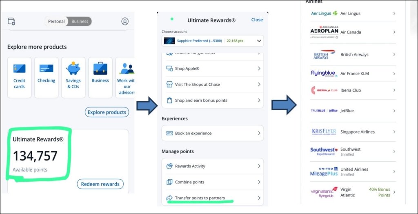The image size is (418, 214).
Task: Switch to the Business toggle option
Action: (x=80, y=21)
